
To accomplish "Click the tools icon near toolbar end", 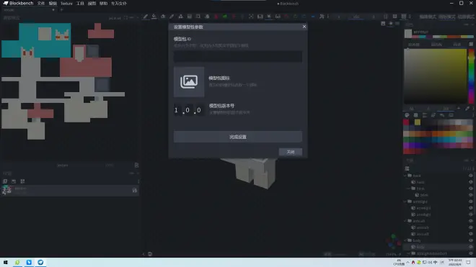I will coord(322,17).
